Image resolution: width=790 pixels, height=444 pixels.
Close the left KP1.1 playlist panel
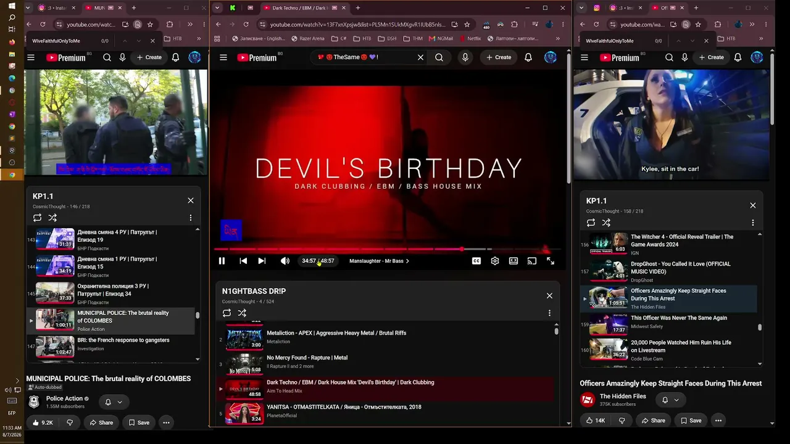pos(191,200)
